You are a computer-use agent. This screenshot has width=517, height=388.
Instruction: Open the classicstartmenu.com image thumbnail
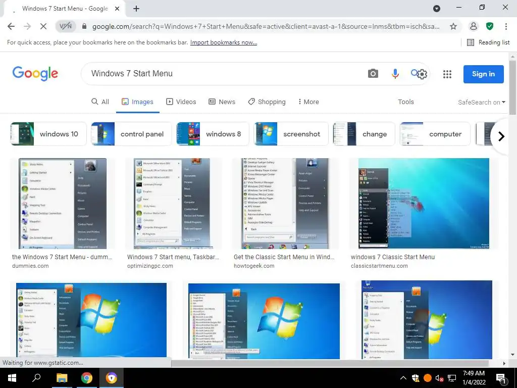pos(424,204)
